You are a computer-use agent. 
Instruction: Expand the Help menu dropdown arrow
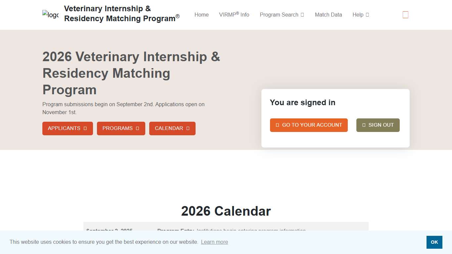point(368,15)
